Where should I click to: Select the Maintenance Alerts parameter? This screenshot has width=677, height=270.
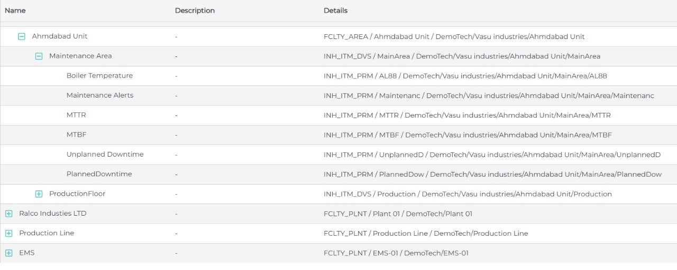100,95
